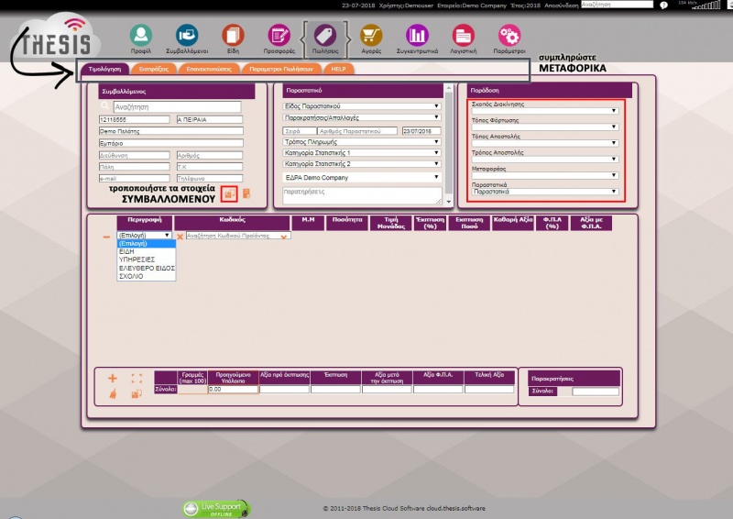Switch to the Εισπράξεις tab
This screenshot has height=519, width=733.
click(x=153, y=69)
